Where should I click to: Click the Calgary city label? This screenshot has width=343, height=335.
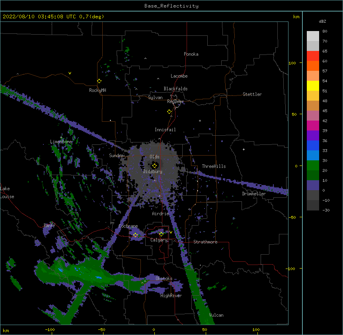159,240
